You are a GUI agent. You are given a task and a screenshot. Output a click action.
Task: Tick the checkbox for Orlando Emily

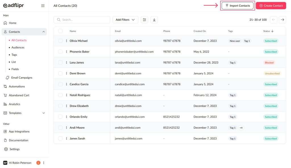[60, 117]
